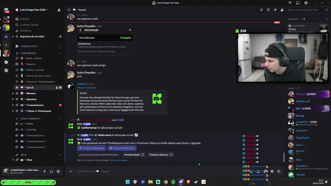Click the Atividade settings gear icon
Image resolution: width=331 pixels, height=186 pixels.
click(x=304, y=19)
